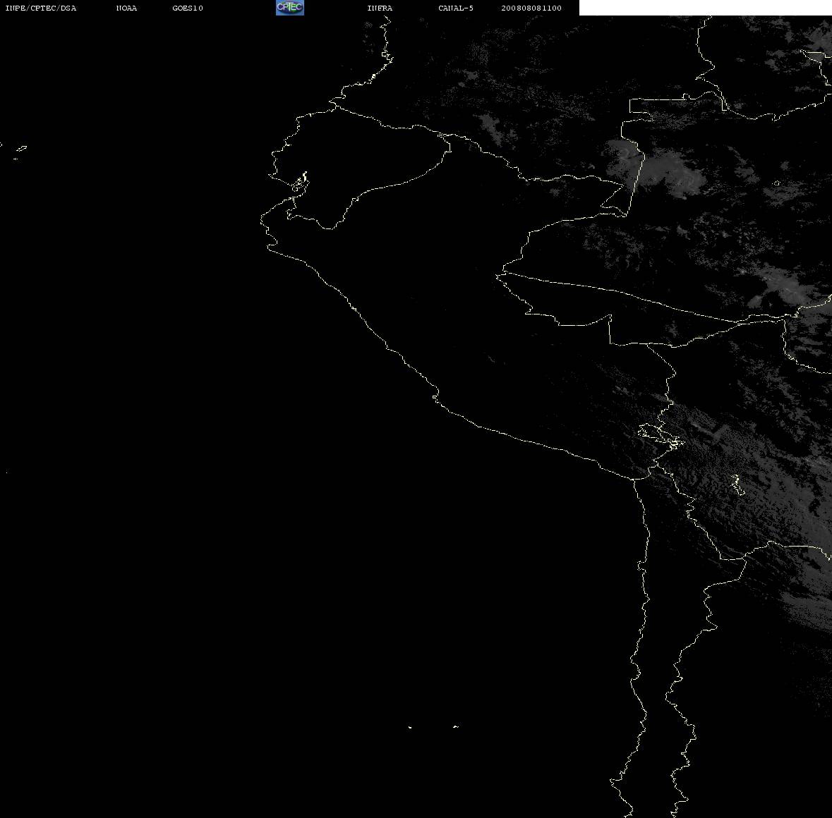Click the INPE/CPTEC/DSA header label

tap(40, 8)
